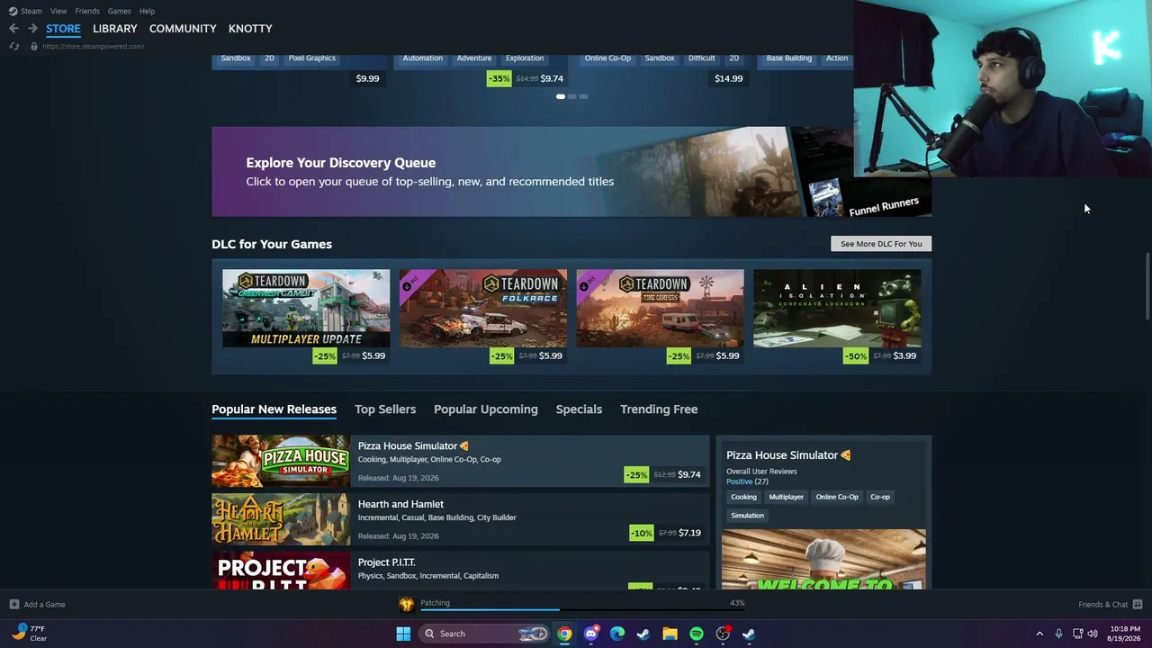Open Add a Game

(44, 605)
